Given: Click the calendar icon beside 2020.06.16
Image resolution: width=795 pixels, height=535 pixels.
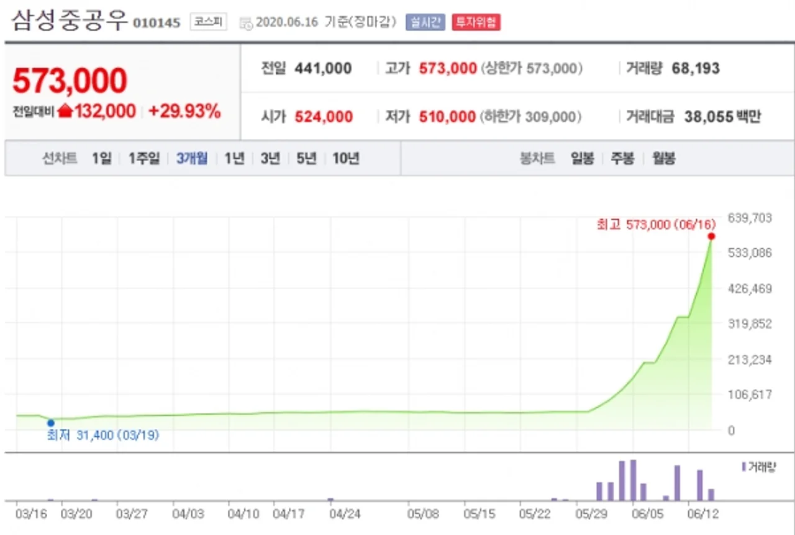Looking at the screenshot, I should tap(246, 23).
